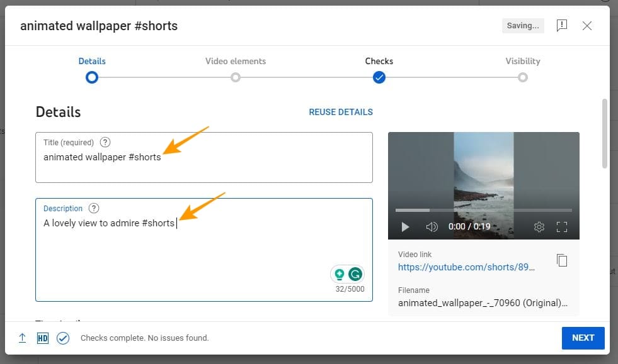This screenshot has width=618, height=364.
Task: Play the video preview
Action: coord(405,227)
